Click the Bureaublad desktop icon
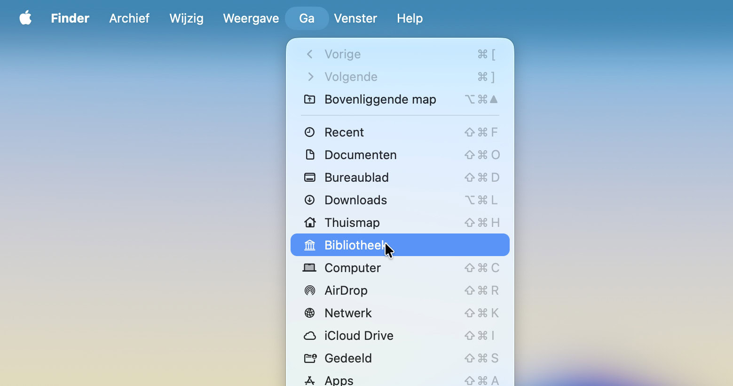The image size is (733, 386). [x=309, y=177]
